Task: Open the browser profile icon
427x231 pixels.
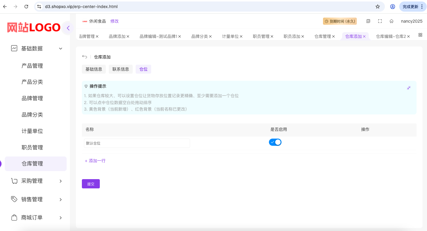Action: tap(393, 7)
